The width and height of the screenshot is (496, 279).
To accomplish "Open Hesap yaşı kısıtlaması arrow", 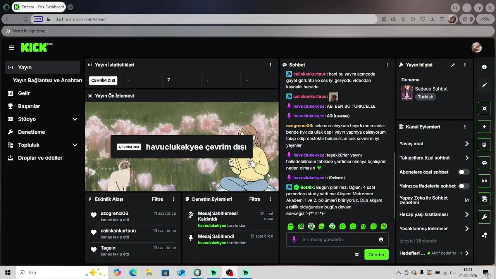I will coord(467,215).
